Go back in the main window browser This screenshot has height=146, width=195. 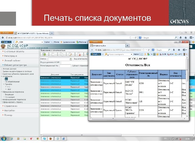tap(3, 38)
